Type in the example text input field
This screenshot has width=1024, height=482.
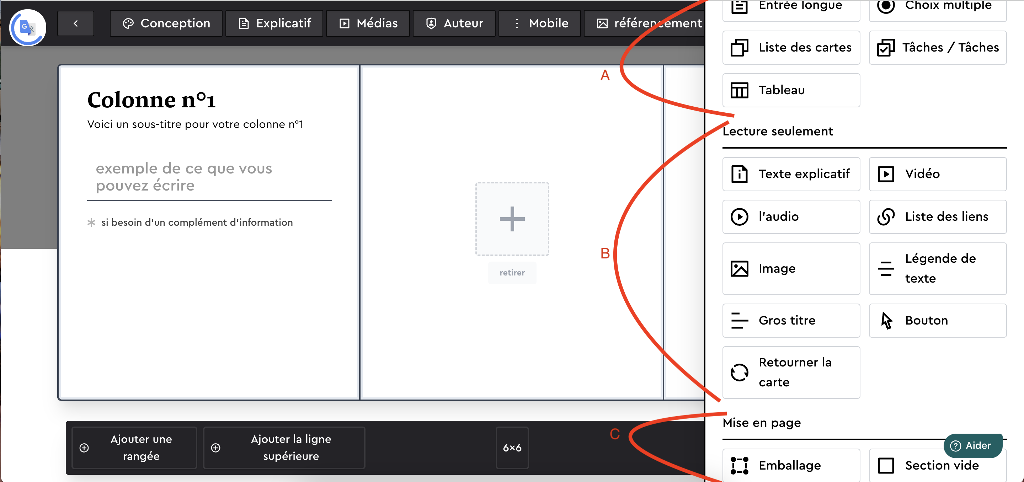click(209, 177)
